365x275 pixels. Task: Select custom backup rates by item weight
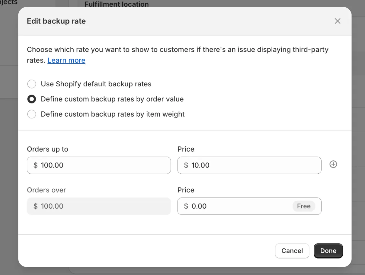click(x=32, y=114)
